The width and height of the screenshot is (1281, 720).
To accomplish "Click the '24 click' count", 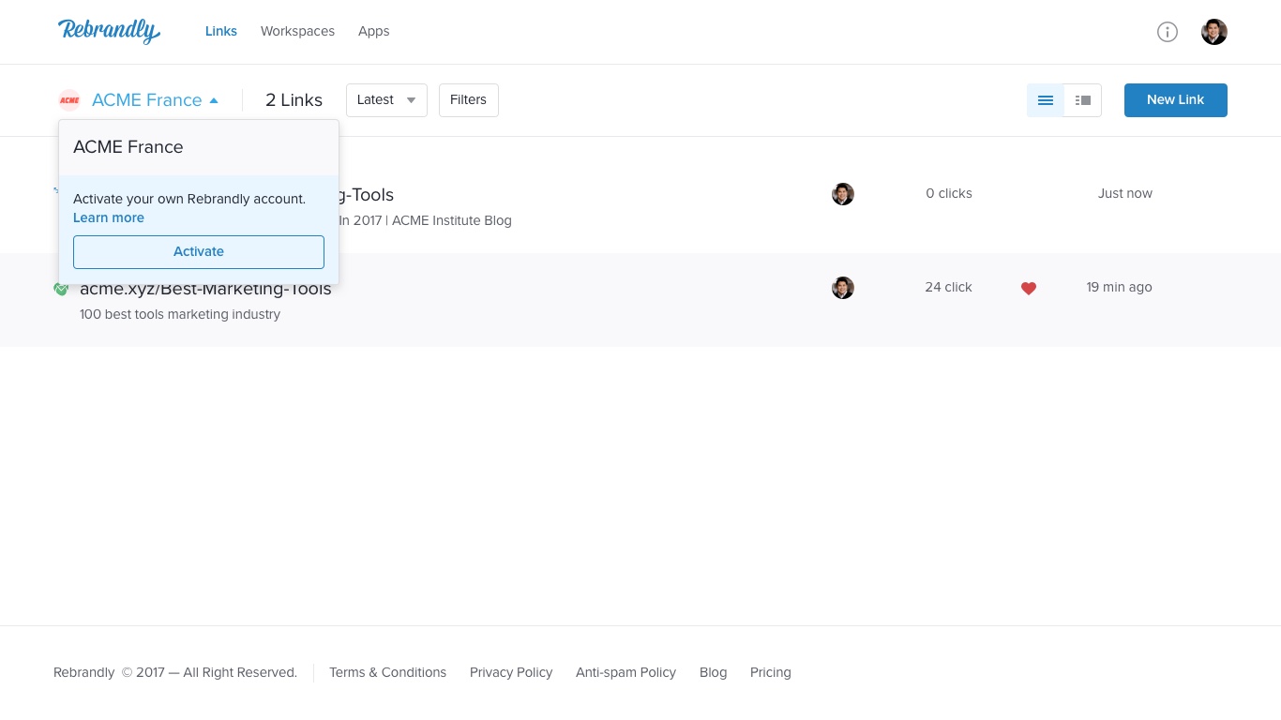I will point(948,287).
